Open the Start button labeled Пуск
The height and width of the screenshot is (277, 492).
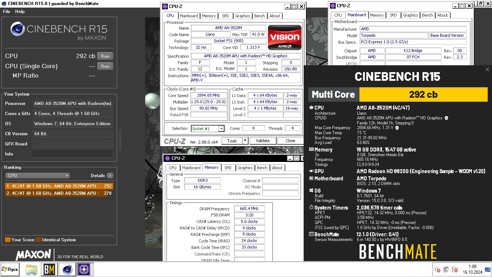point(10,269)
